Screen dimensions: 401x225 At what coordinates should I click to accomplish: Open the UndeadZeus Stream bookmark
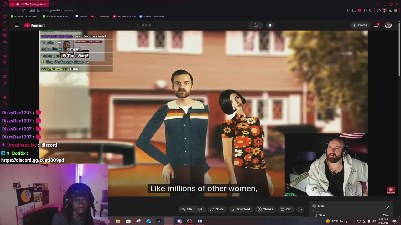pos(57,17)
